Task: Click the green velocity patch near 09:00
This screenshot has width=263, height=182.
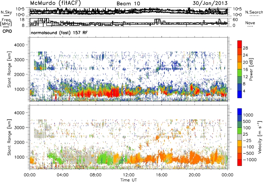Action: 103,158
